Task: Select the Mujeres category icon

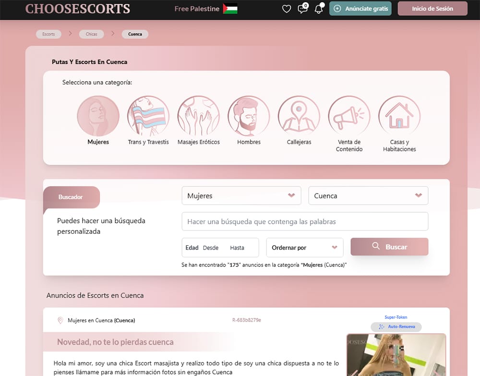Action: [x=98, y=117]
